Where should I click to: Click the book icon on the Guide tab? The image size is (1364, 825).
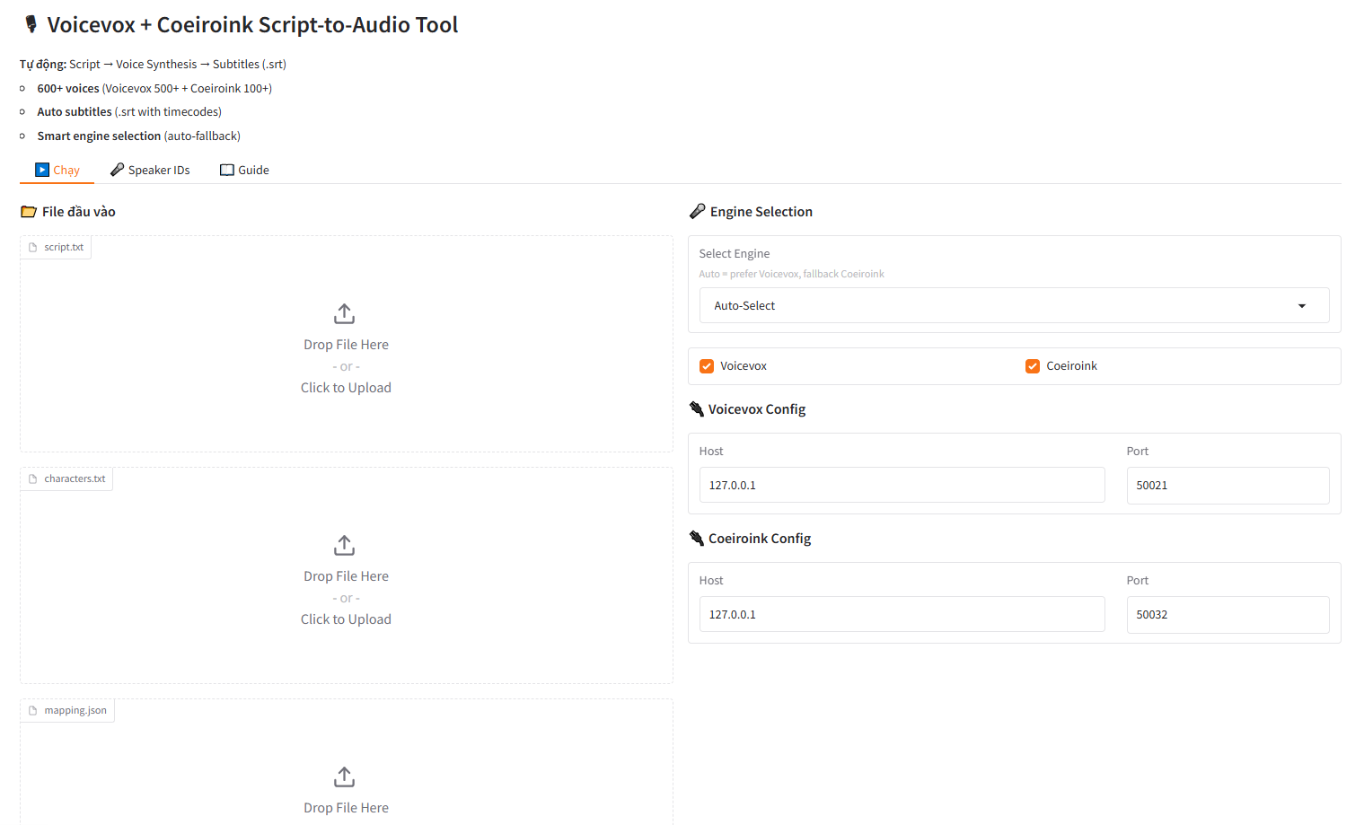(227, 170)
